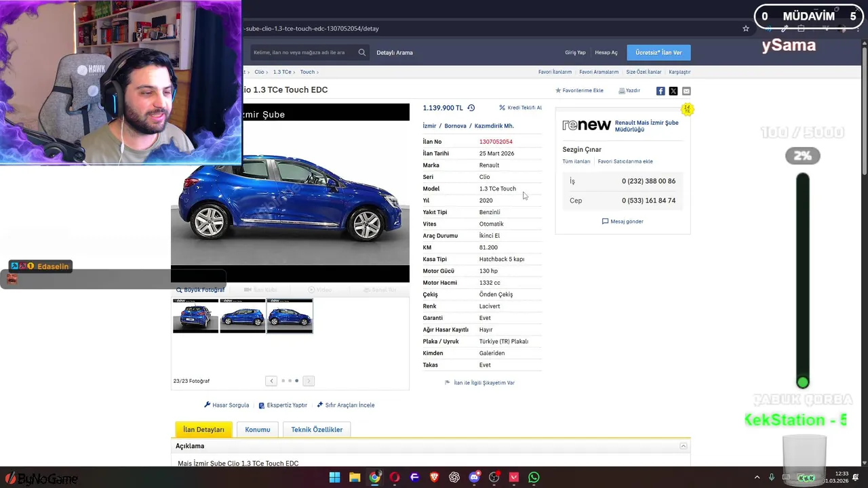
Task: Show next photo thumbnails arrow
Action: click(309, 381)
